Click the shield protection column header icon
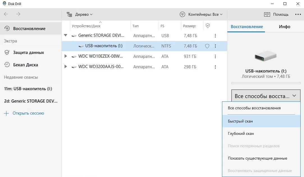The height and width of the screenshot is (177, 304). [x=208, y=26]
